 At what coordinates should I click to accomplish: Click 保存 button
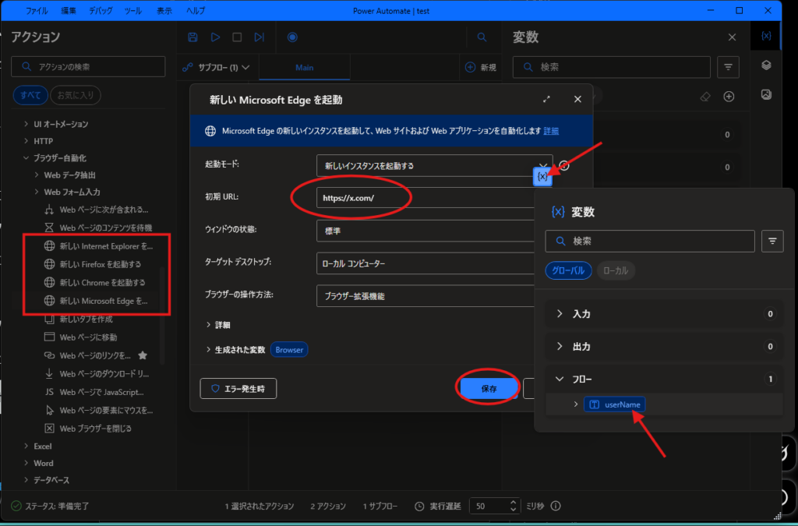pyautogui.click(x=489, y=389)
